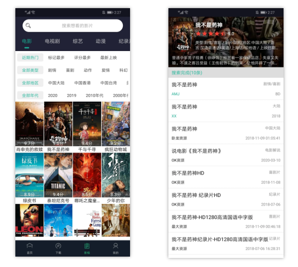Image resolution: width=298 pixels, height=267 pixels.
Task: Switch to the 综艺 tab
Action: 78,41
